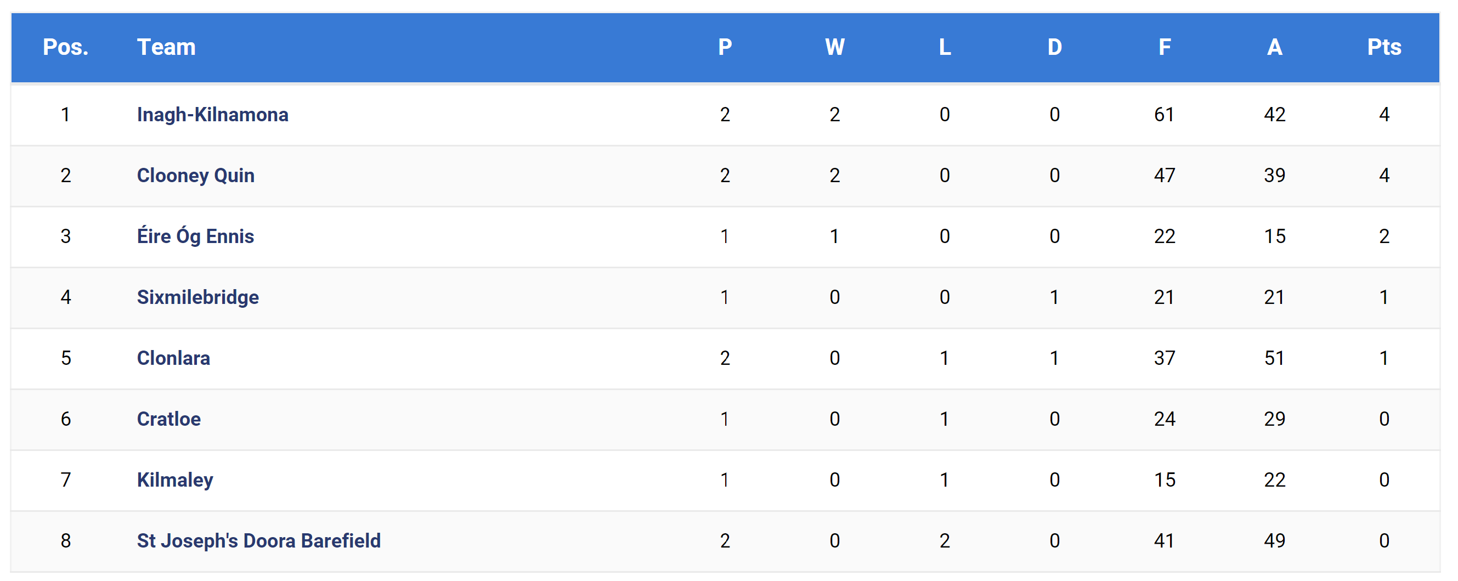Click Clonlara's scores-against value 51
Image resolution: width=1458 pixels, height=581 pixels.
1274,358
